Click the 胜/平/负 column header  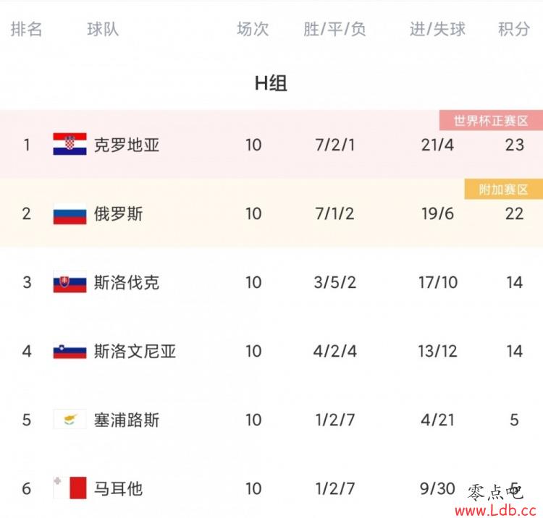(334, 29)
